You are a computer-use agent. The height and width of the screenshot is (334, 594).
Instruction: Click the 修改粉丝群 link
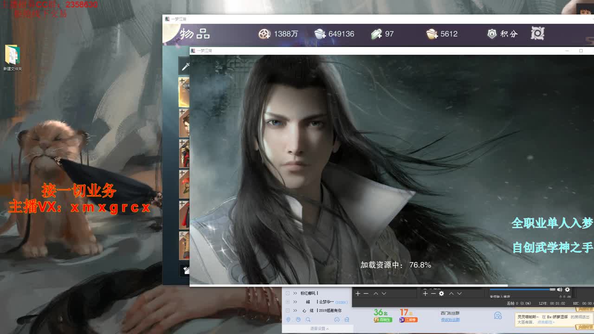450,320
